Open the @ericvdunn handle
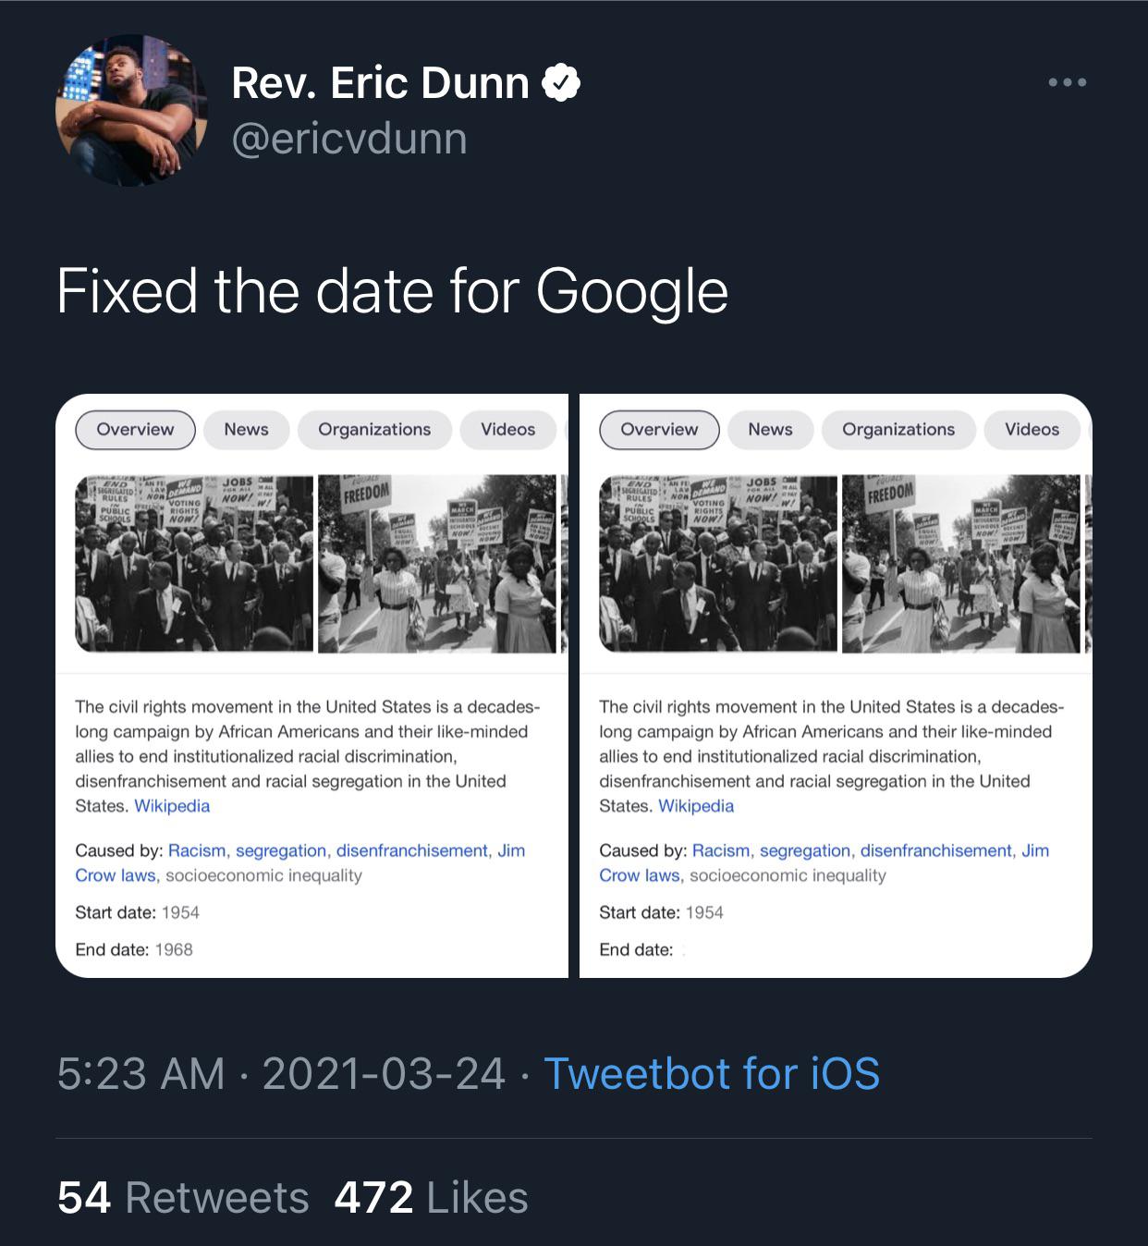The height and width of the screenshot is (1246, 1148). click(349, 139)
